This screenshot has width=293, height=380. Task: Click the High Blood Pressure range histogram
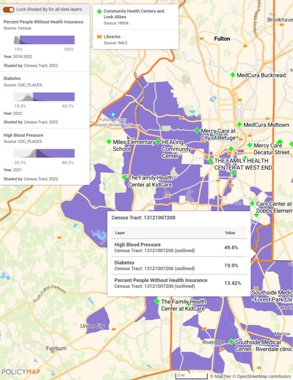tap(44, 153)
